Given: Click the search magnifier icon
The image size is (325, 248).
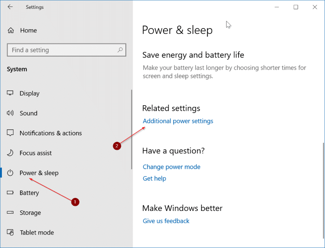Looking at the screenshot, I should click(x=120, y=50).
